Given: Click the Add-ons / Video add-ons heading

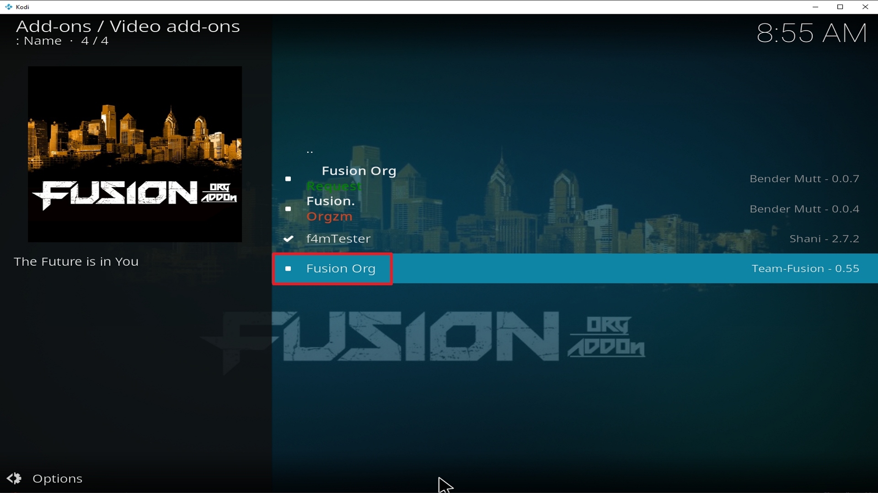Looking at the screenshot, I should [x=128, y=26].
